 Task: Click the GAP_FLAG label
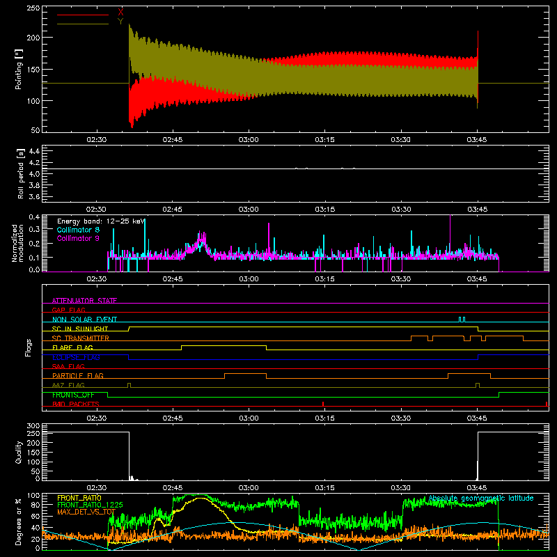(x=68, y=310)
